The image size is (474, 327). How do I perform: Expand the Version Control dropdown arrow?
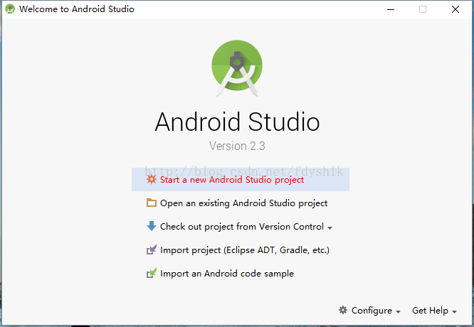pos(330,228)
